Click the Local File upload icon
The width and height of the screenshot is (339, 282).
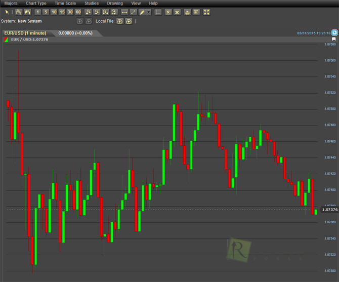(129, 21)
